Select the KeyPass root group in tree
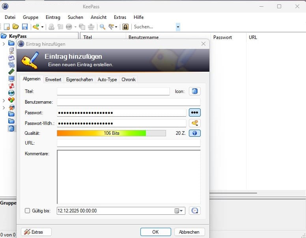 tap(18, 36)
